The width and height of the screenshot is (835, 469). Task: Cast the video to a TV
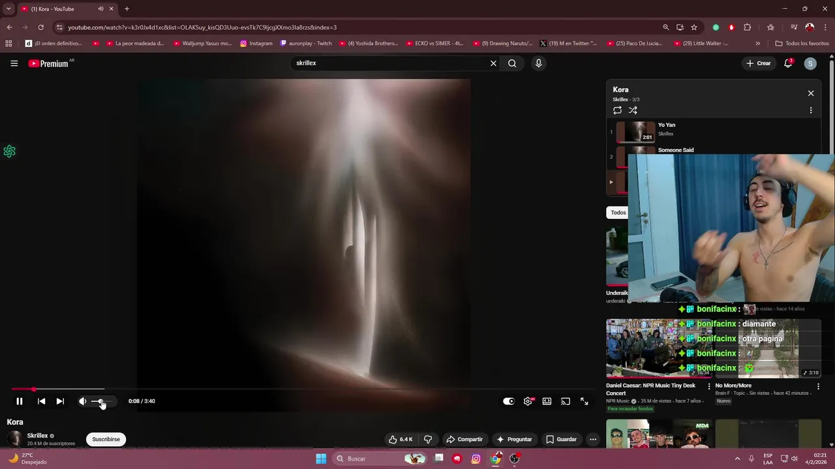pyautogui.click(x=566, y=401)
